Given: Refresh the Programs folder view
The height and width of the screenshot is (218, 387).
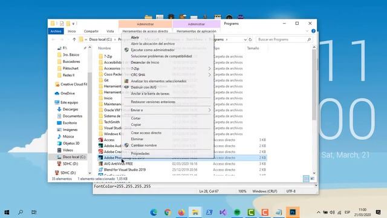Looking at the screenshot, I should coord(250,39).
